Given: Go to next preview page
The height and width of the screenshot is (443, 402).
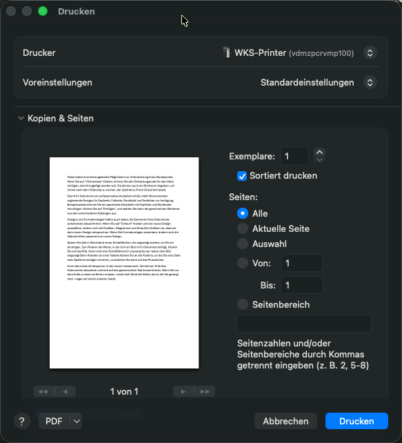Looking at the screenshot, I should 183,391.
